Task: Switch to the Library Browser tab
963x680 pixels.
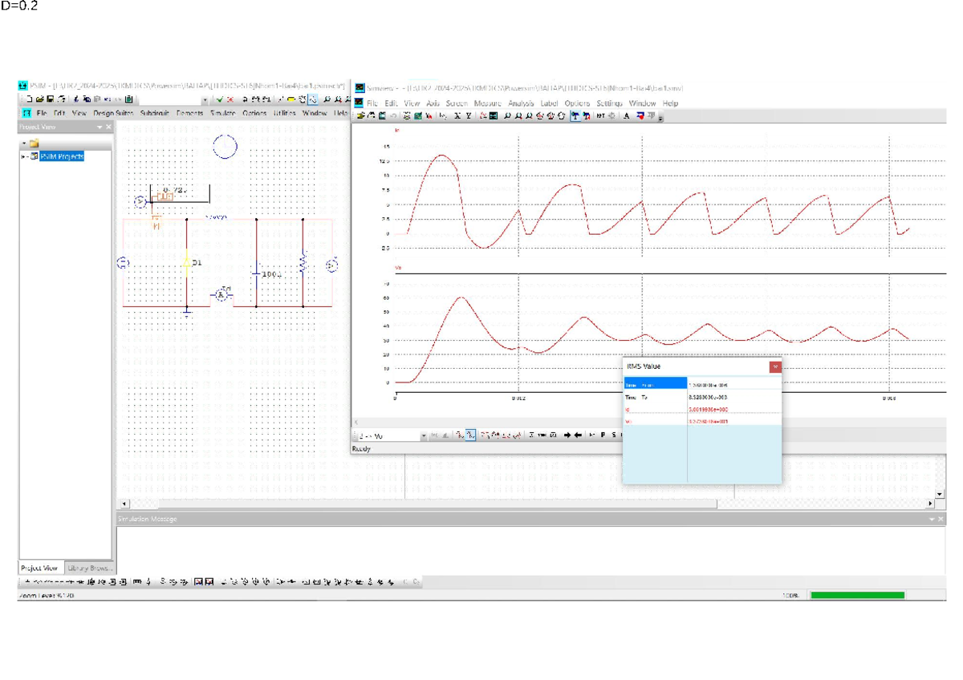Action: pos(88,568)
